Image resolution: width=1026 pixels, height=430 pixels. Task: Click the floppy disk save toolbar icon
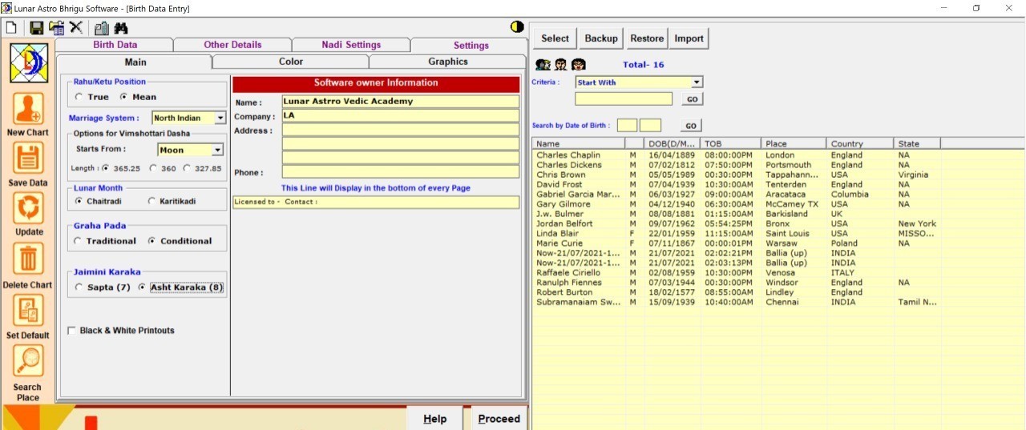36,28
